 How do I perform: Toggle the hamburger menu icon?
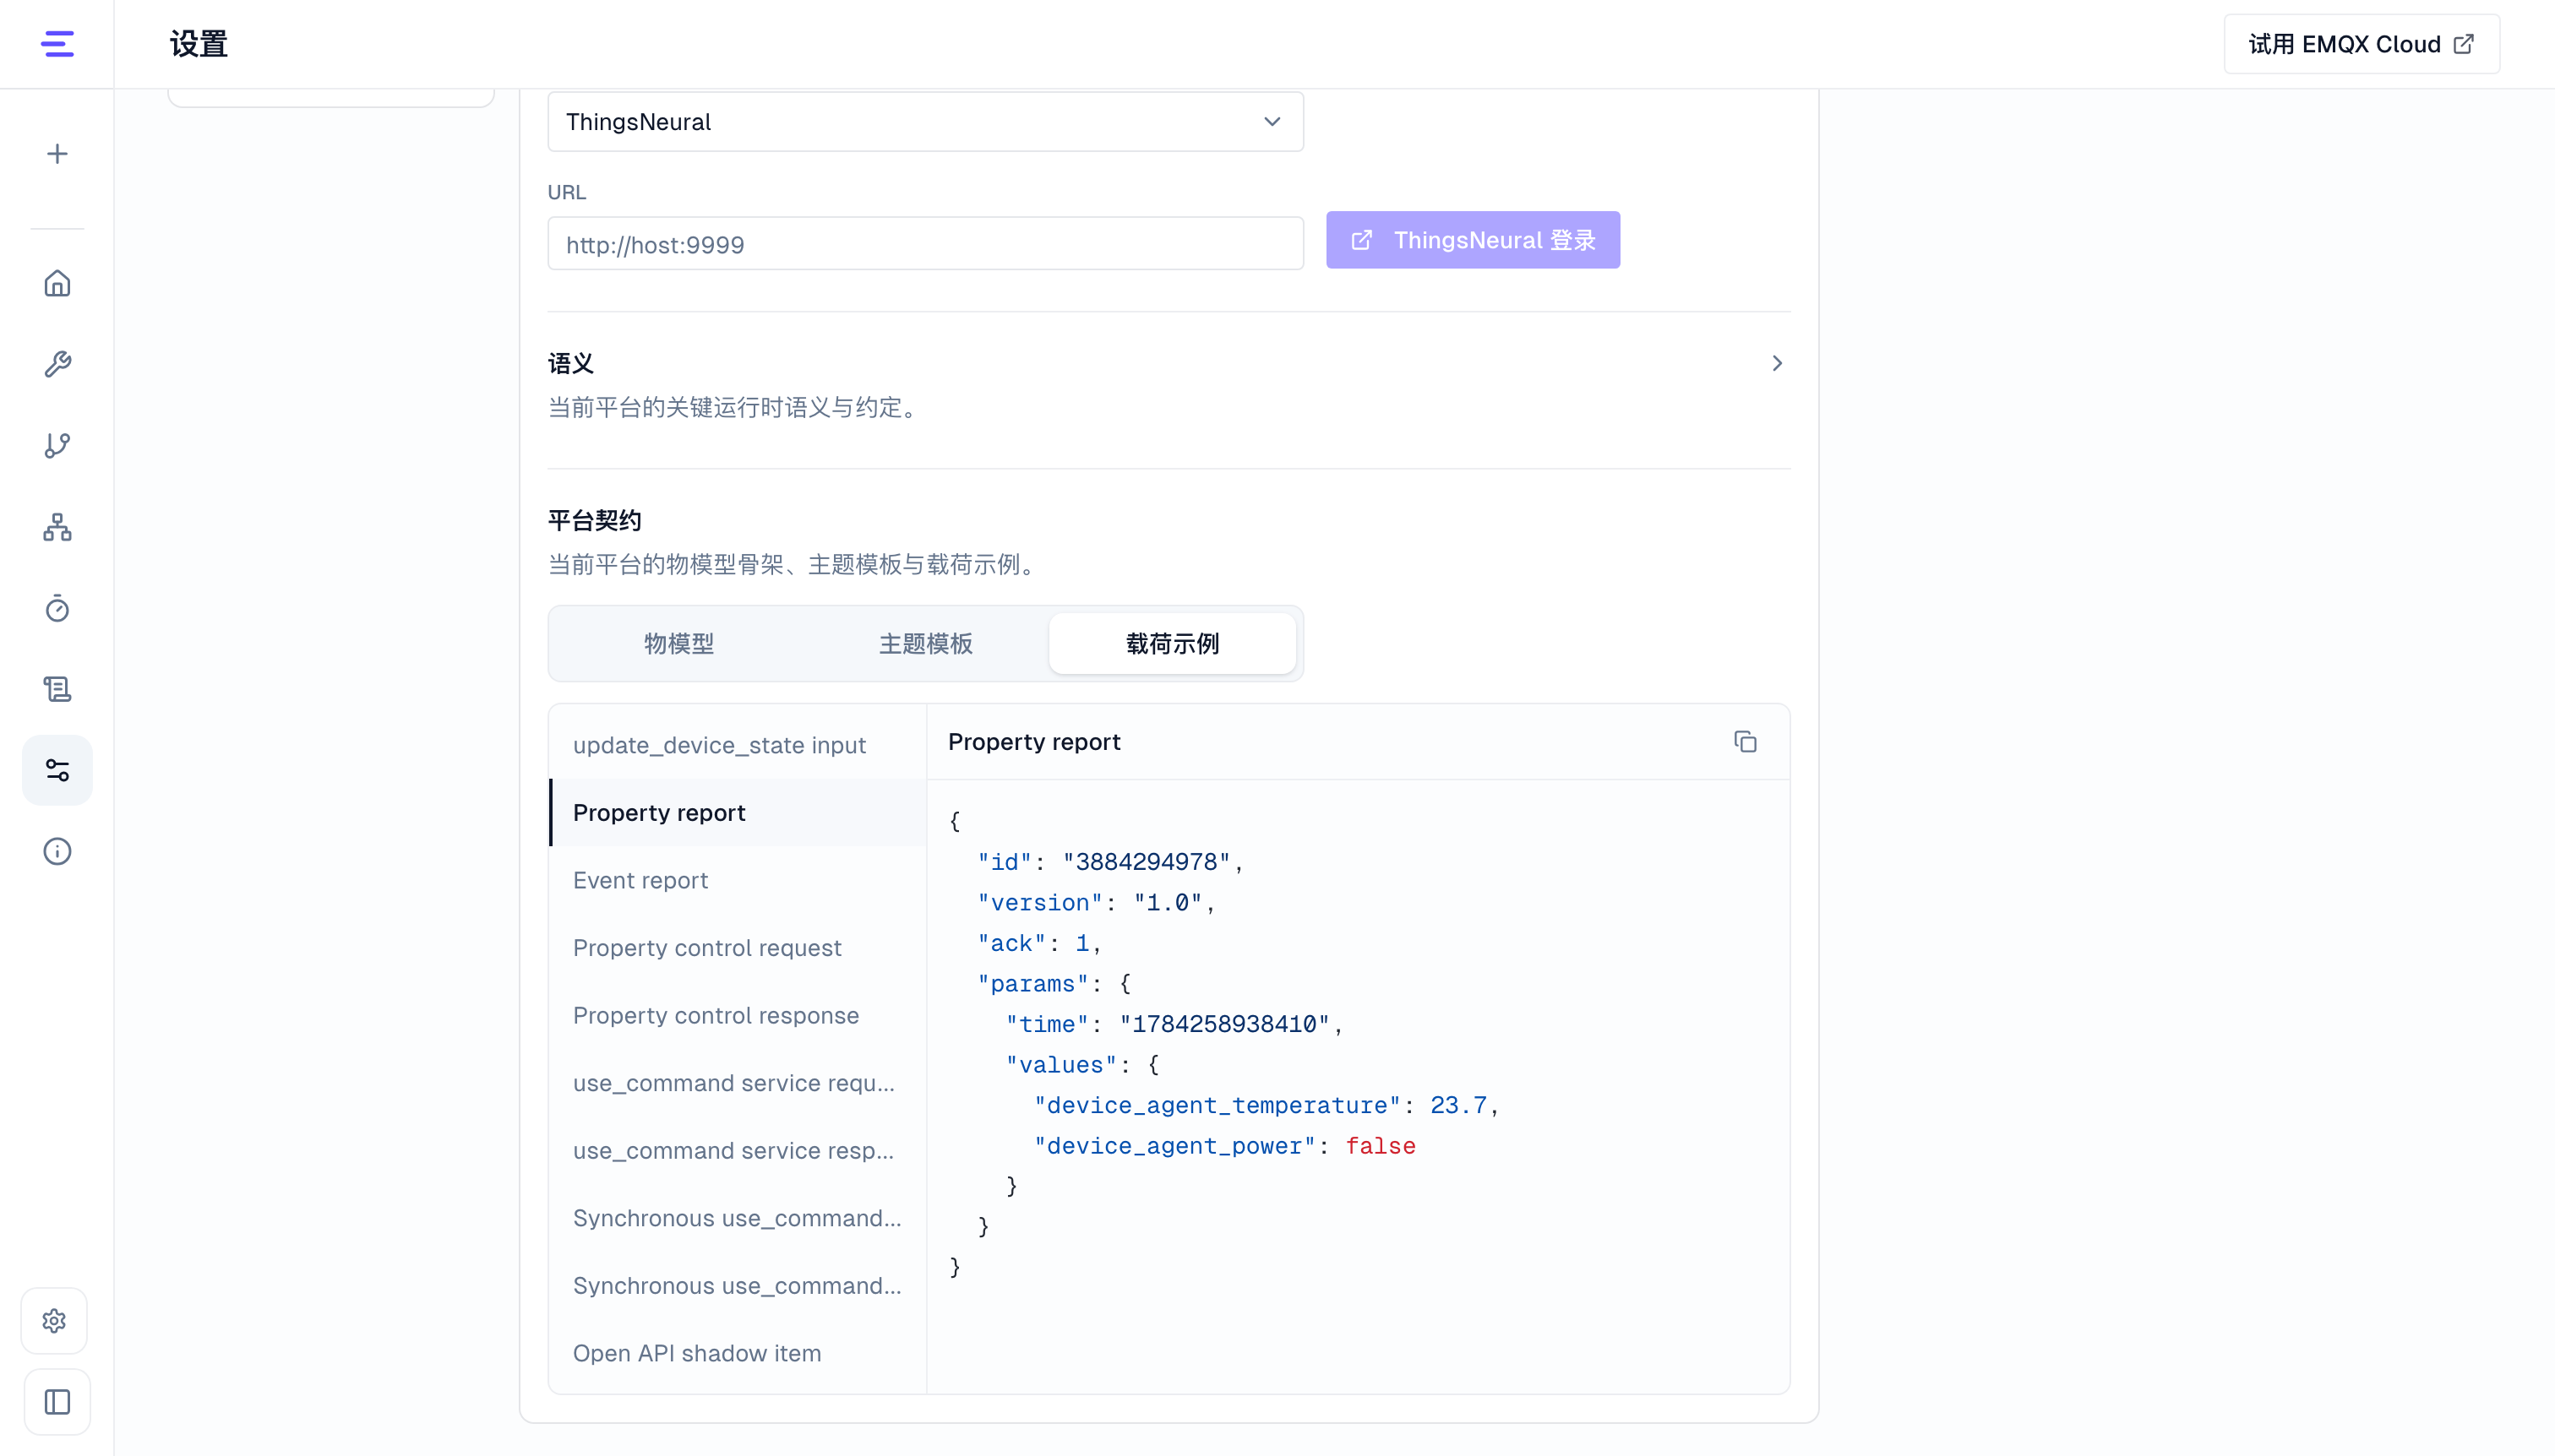click(57, 44)
